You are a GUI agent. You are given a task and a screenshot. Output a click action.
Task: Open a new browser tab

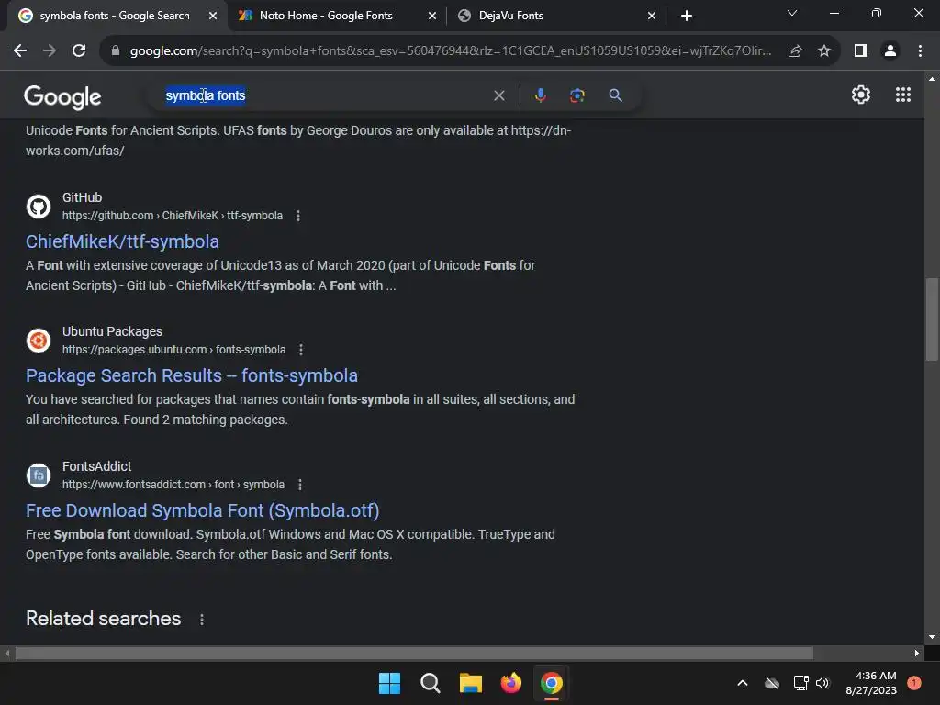pyautogui.click(x=687, y=16)
